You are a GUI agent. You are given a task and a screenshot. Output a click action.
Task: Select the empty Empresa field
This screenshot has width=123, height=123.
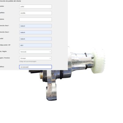click(35, 19)
